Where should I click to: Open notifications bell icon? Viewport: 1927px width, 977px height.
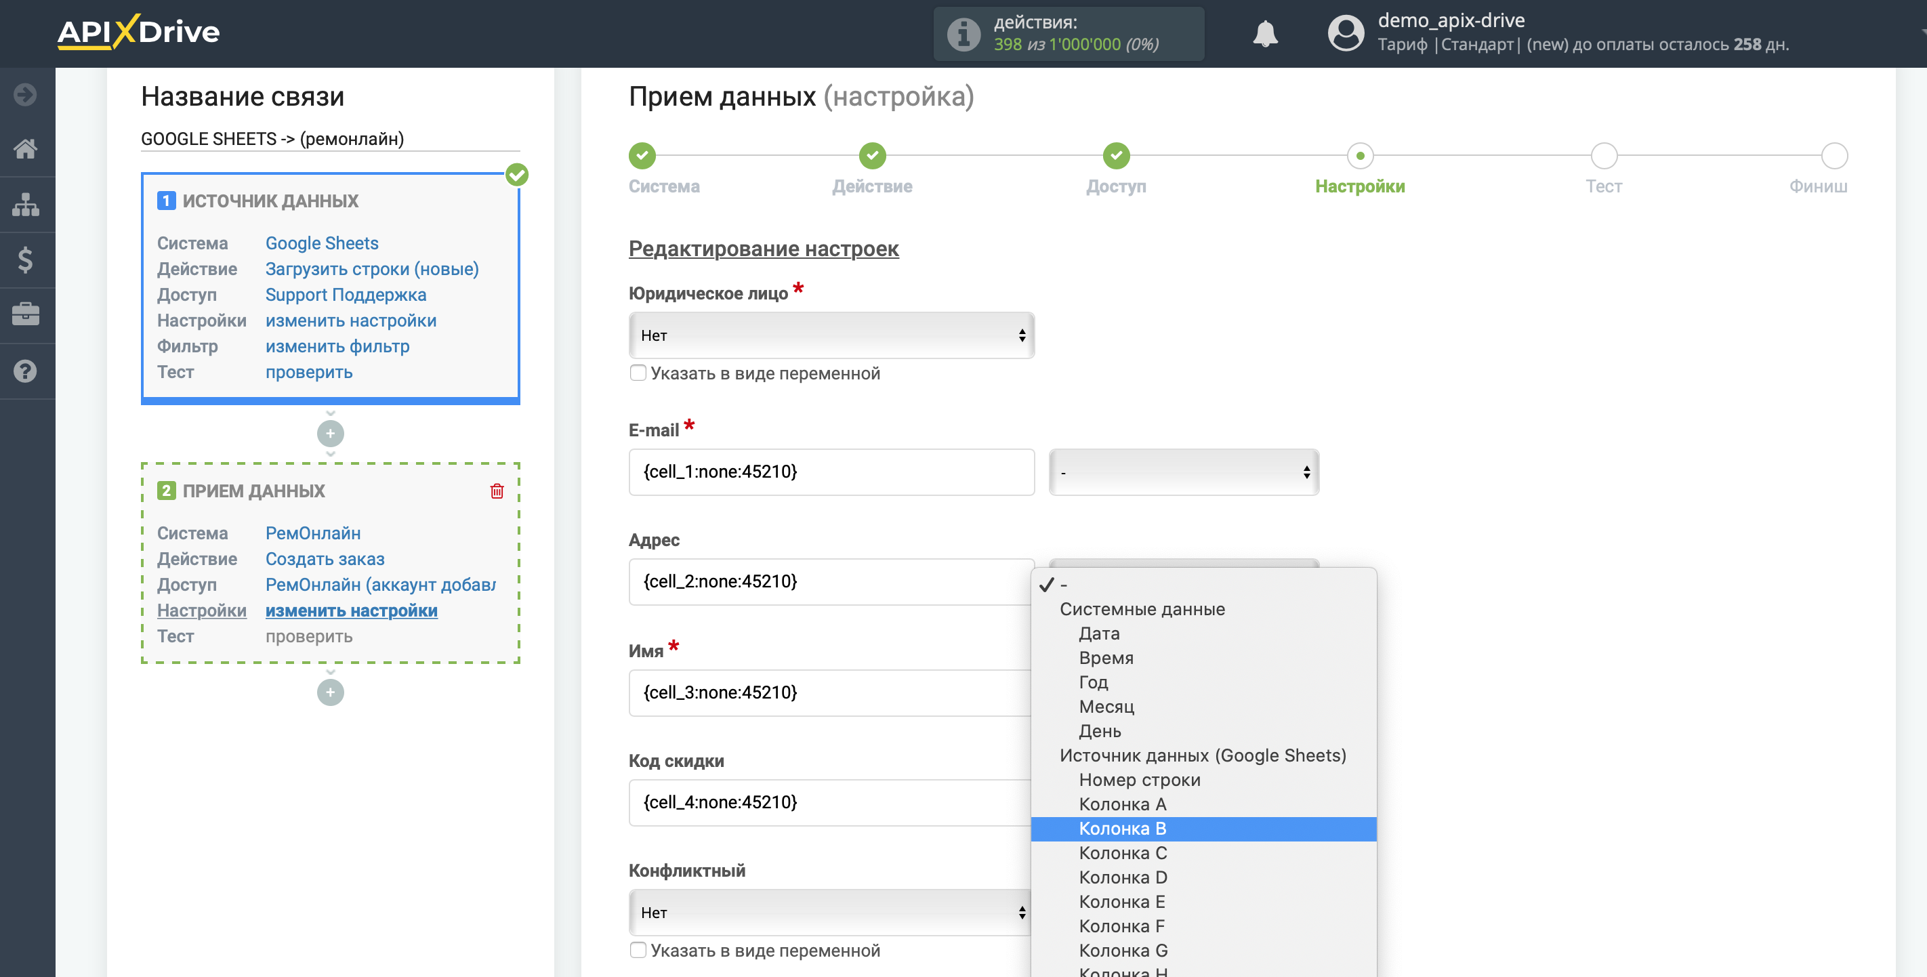1265,34
